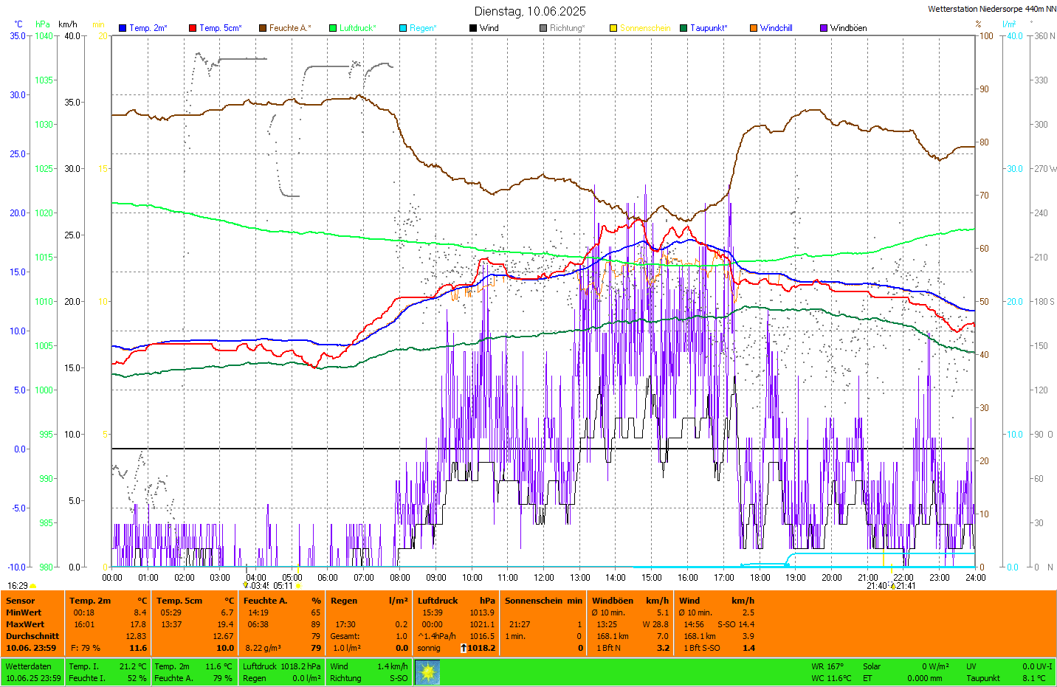Toggle the black Wind legend square
The height and width of the screenshot is (687, 1057).
click(473, 28)
